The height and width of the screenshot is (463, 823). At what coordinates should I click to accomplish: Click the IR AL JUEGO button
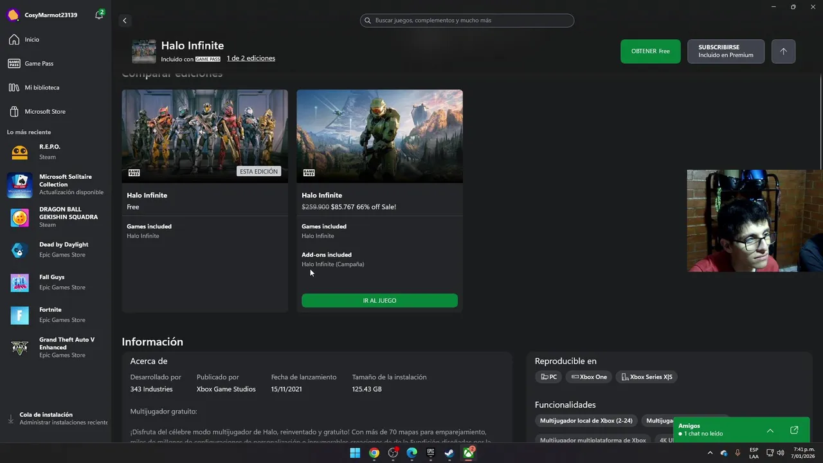(x=379, y=300)
